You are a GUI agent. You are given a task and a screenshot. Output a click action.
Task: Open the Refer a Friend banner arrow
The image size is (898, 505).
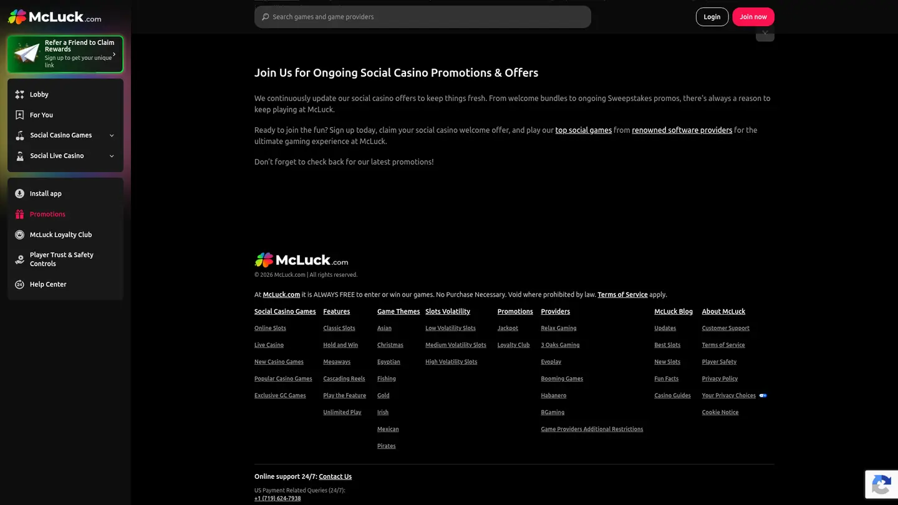click(x=114, y=54)
